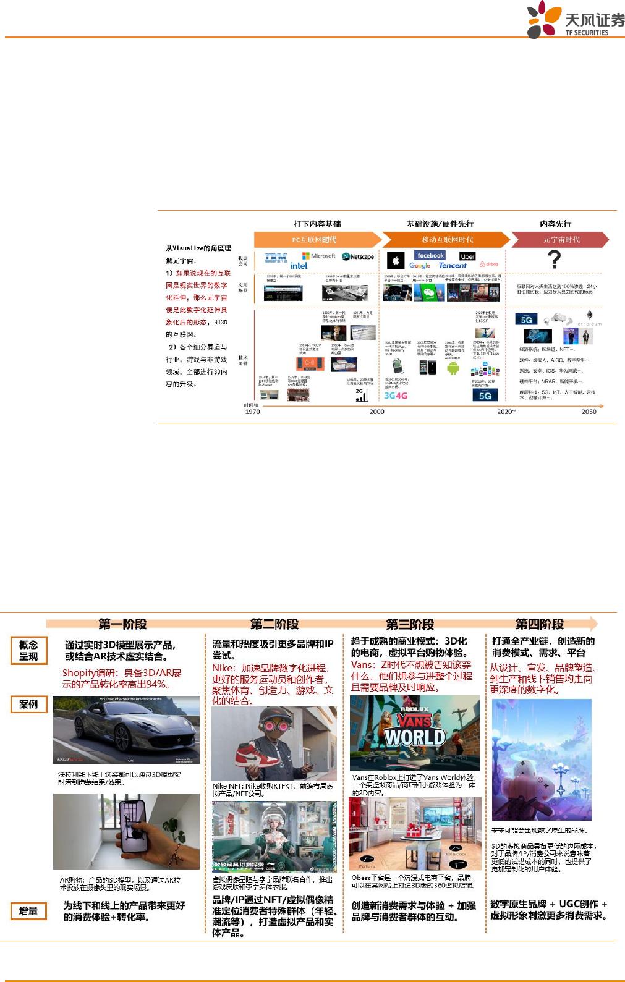The width and height of the screenshot is (625, 982).
Task: Click the Vans在Roblox上打造了 caption
Action: click(x=414, y=785)
